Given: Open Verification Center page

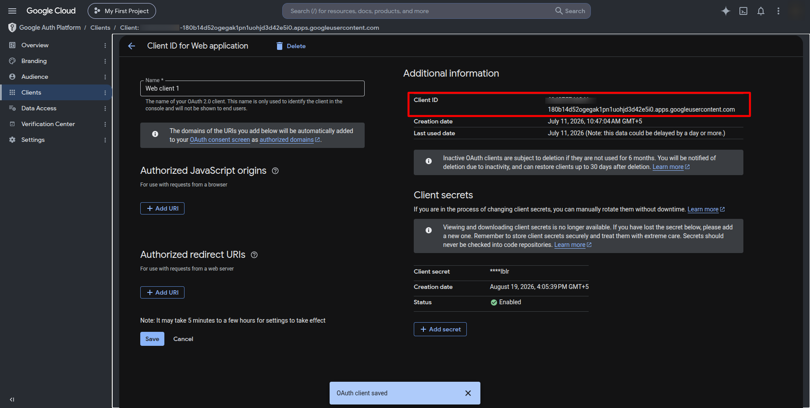Looking at the screenshot, I should click(48, 124).
